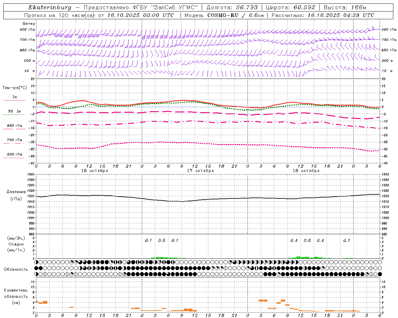Click the "16 октября" date label

coord(95,171)
